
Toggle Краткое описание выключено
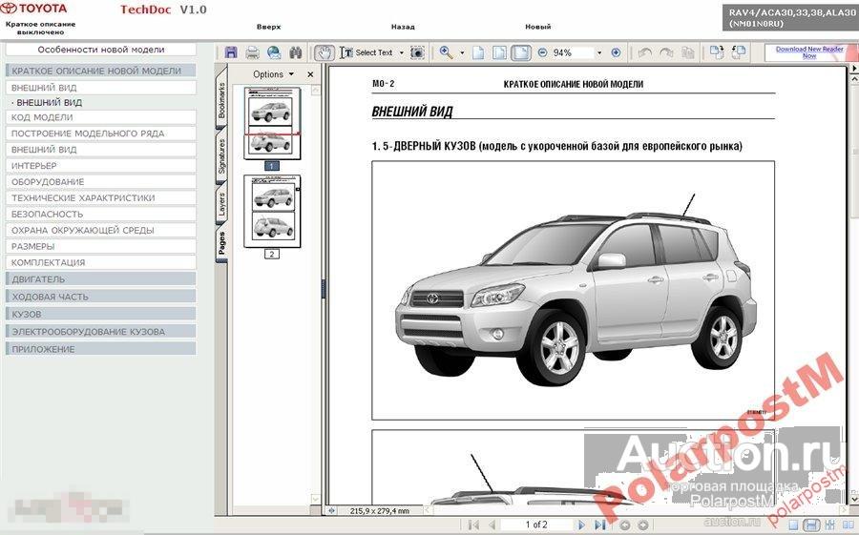click(40, 28)
